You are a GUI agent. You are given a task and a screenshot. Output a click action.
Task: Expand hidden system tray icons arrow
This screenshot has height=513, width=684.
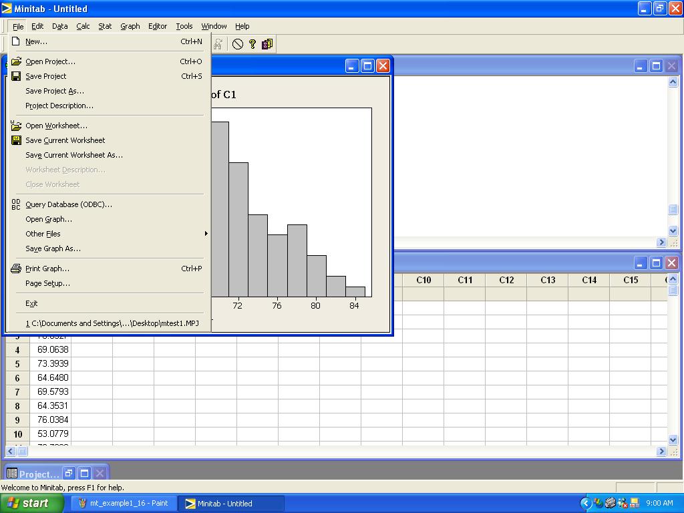pos(586,503)
